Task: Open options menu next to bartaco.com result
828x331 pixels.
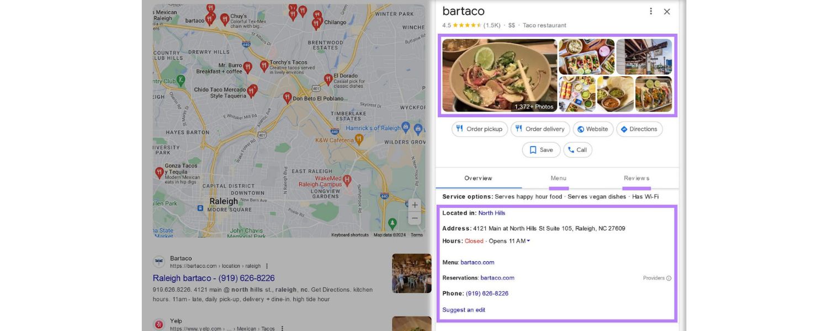Action: (267, 266)
